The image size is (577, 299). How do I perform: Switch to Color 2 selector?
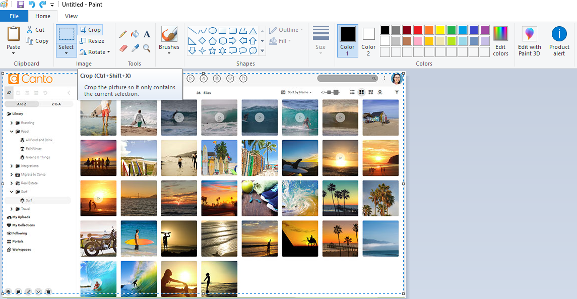pyautogui.click(x=368, y=41)
